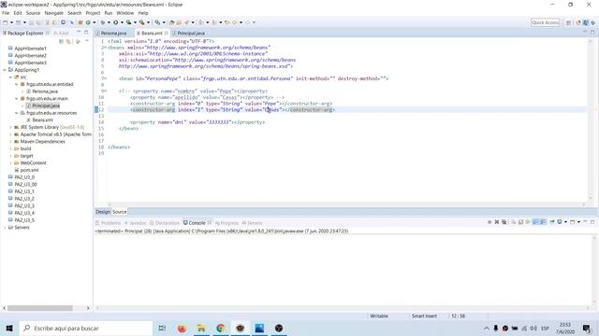Viewport: 599px width, 336px height.
Task: Expand the Maven Dependencies node
Action: [10, 142]
